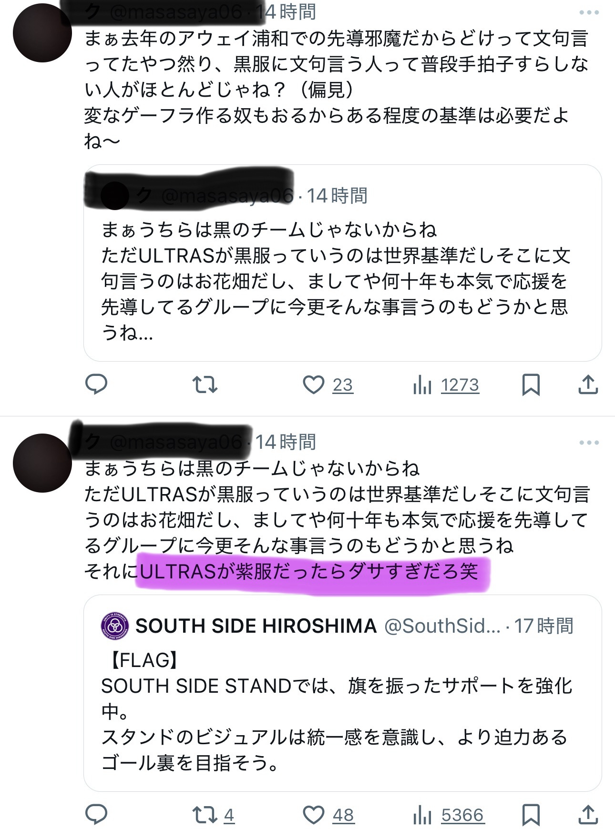Retweet the first tweet with 23 likes

point(205,384)
